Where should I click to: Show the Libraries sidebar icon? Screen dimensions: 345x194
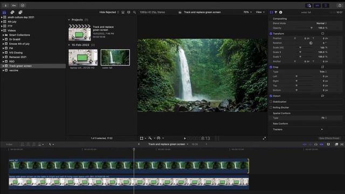tap(4, 12)
